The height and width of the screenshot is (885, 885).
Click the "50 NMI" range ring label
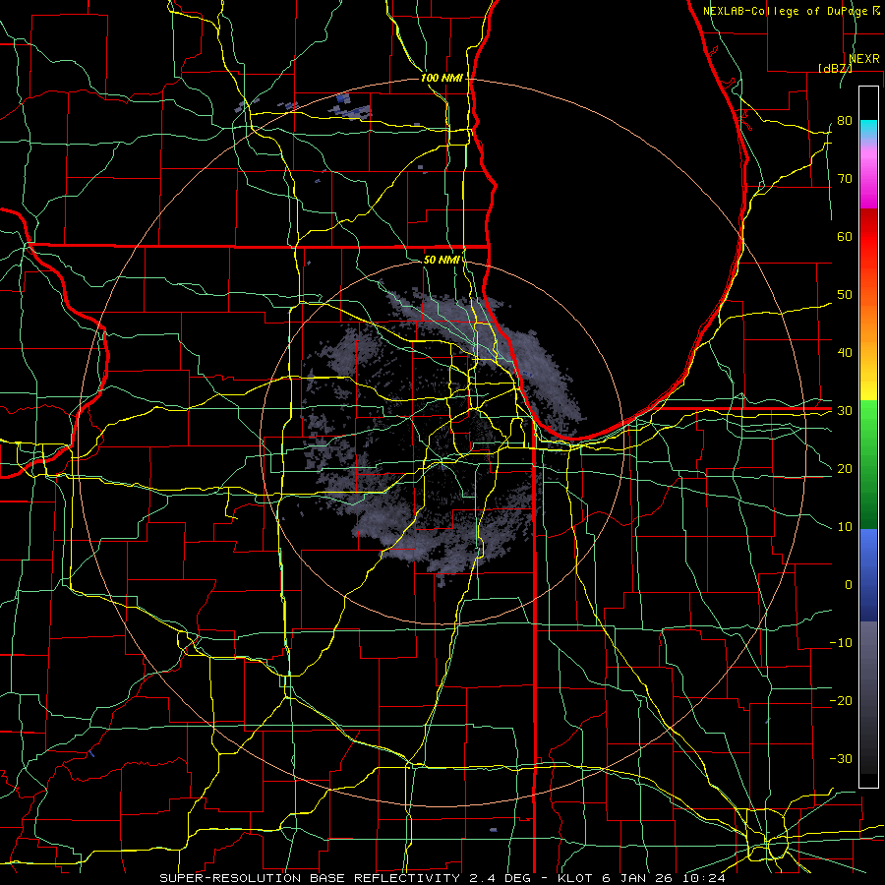[x=442, y=260]
